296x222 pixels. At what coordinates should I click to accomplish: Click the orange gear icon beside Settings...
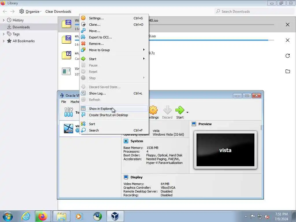click(83, 18)
